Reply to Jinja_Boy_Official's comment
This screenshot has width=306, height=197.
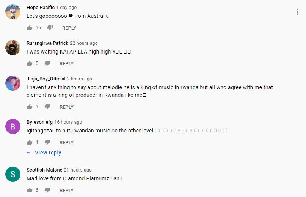(x=67, y=107)
